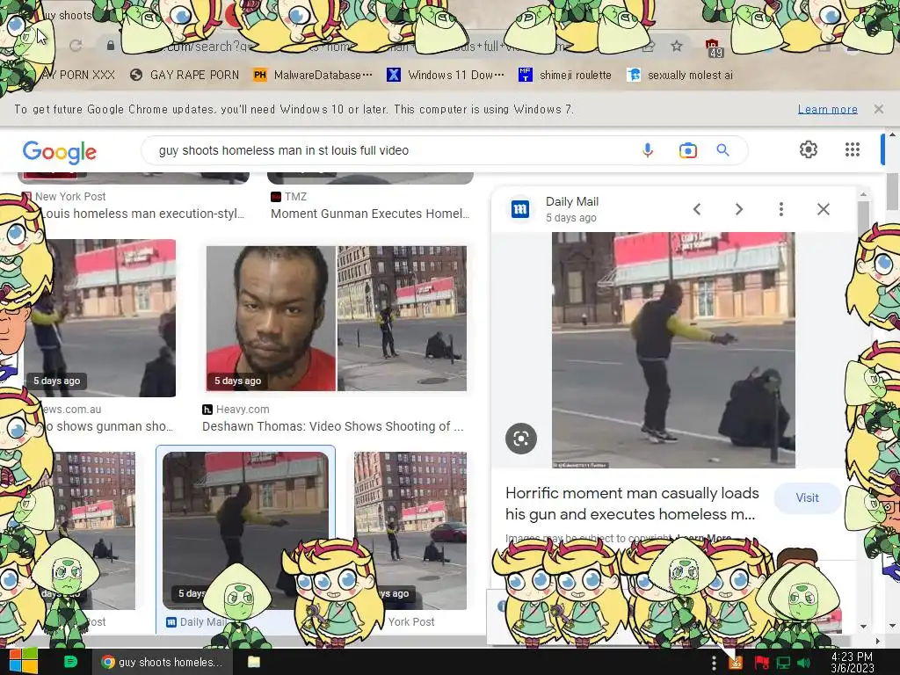Click the page's vertical scrollbar thumb
The height and width of the screenshot is (675, 900).
(x=891, y=192)
